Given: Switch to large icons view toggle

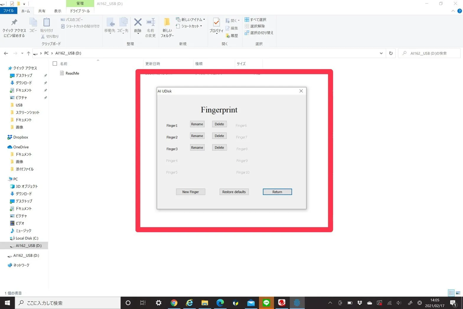Looking at the screenshot, I should coord(458,293).
